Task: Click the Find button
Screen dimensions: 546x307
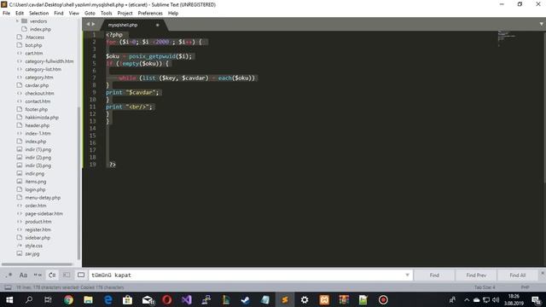Action: coord(434,275)
